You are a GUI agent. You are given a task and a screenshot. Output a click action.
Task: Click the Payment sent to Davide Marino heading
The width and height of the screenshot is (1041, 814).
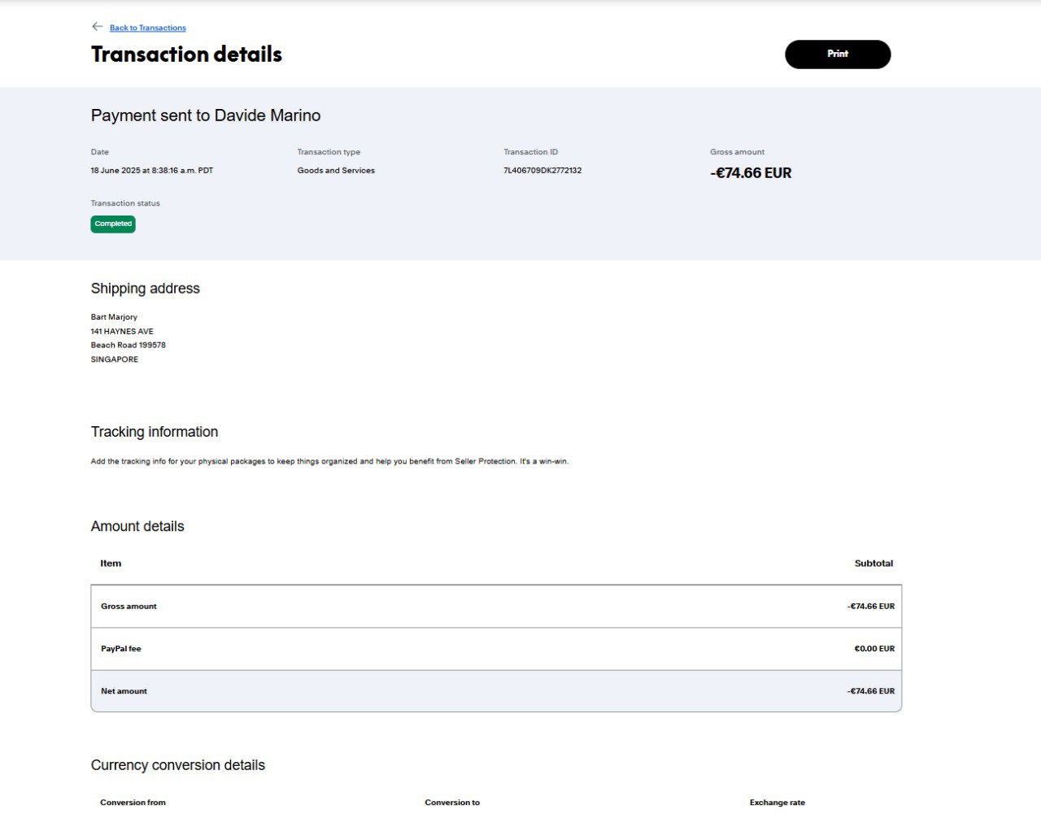206,115
